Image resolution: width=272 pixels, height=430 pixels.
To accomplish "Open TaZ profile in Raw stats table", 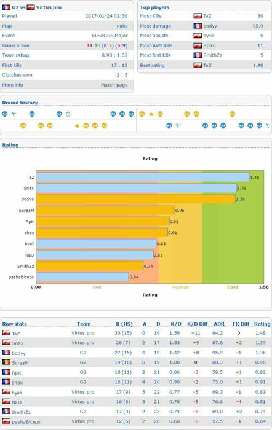I will pos(15,334).
